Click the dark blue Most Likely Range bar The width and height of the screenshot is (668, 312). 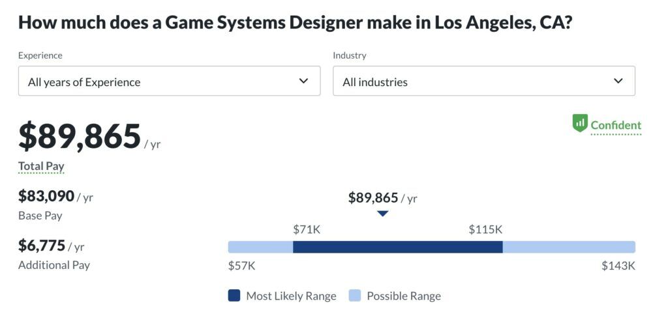point(397,247)
